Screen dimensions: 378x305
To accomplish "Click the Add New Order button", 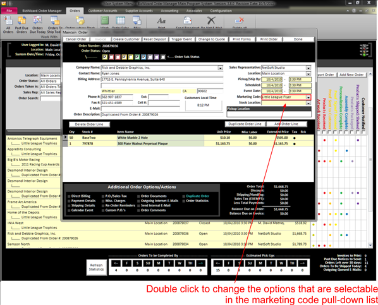I will tap(351, 75).
